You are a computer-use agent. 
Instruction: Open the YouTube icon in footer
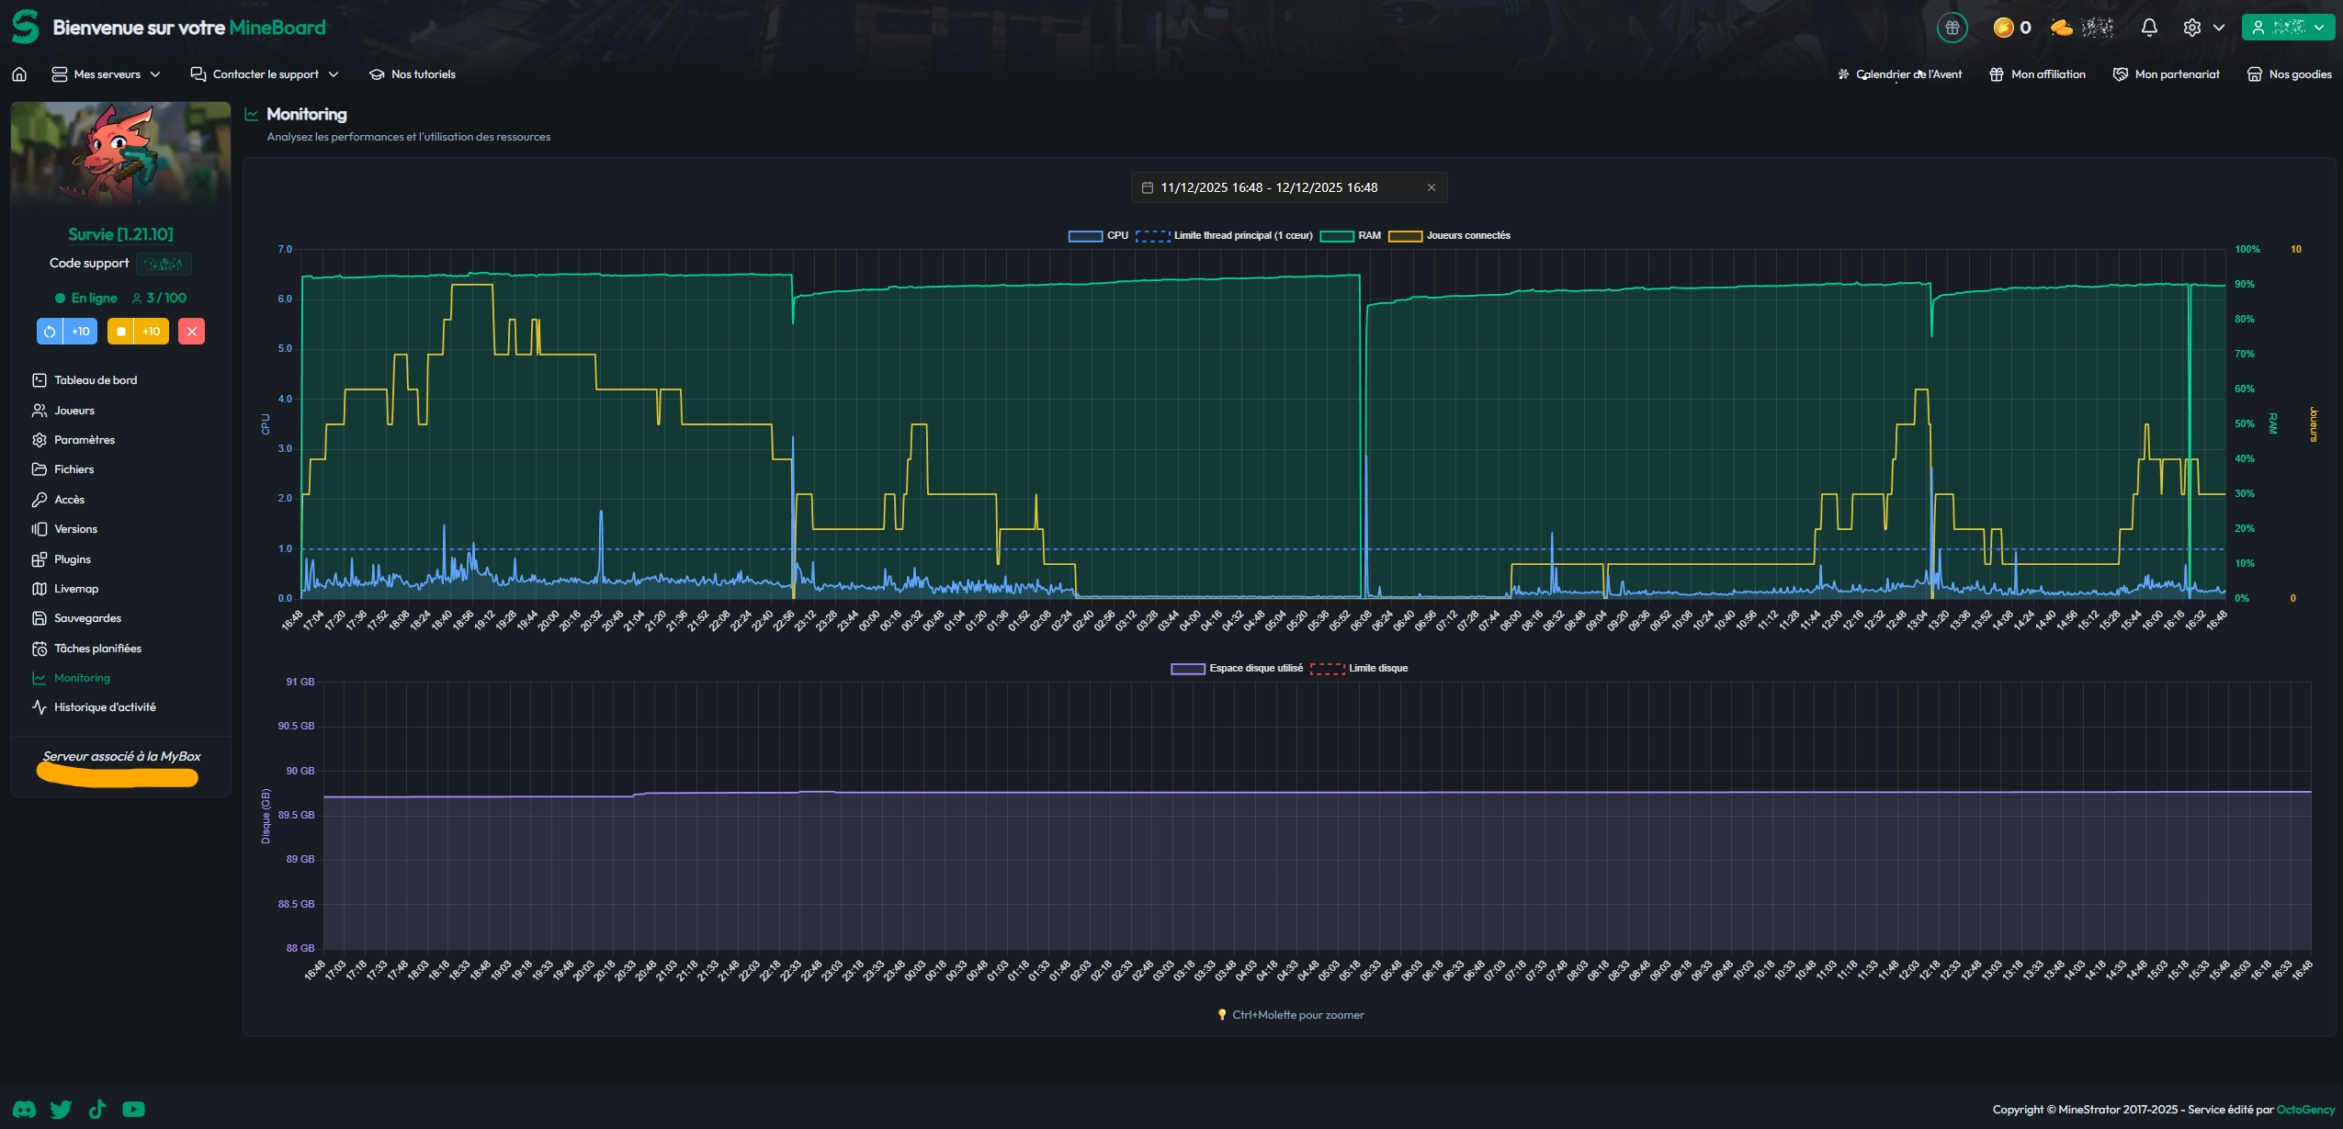(x=133, y=1110)
